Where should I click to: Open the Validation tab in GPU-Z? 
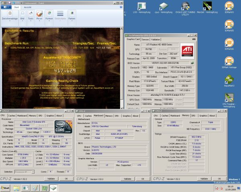[x=155, y=40]
